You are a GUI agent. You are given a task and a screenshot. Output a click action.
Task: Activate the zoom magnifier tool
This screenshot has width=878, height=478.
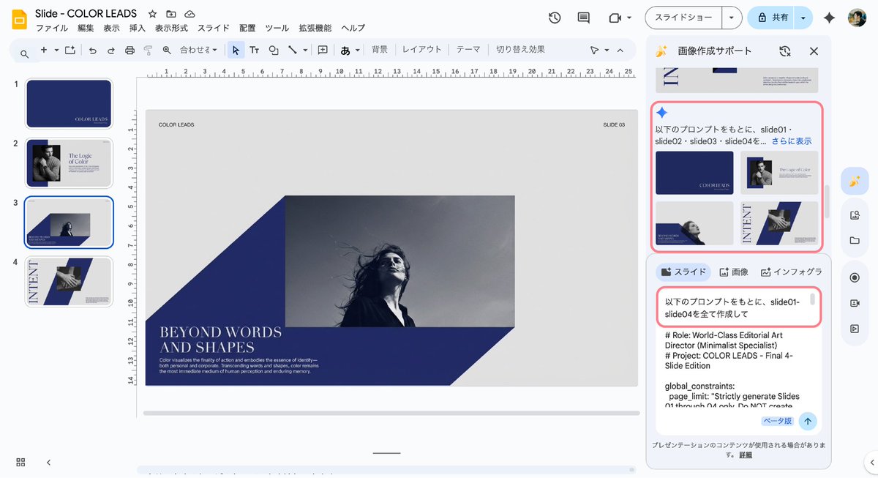tap(166, 50)
